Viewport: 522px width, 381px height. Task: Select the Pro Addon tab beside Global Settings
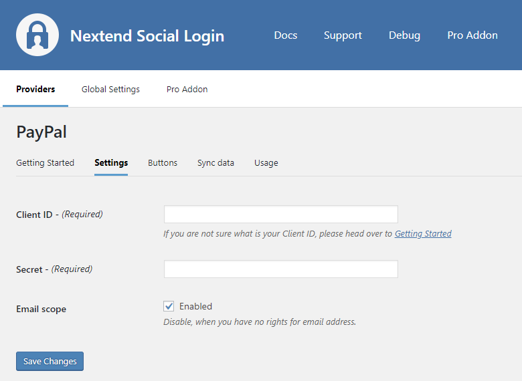point(187,89)
